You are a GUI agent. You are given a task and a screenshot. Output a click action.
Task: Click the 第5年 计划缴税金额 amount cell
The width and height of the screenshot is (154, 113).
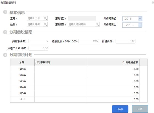pos(113,93)
